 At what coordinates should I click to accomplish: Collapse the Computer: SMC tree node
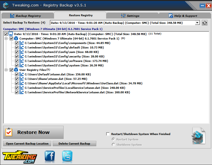click(x=6, y=38)
